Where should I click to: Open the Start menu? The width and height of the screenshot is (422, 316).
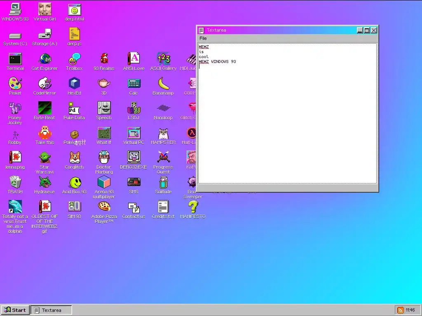point(15,310)
